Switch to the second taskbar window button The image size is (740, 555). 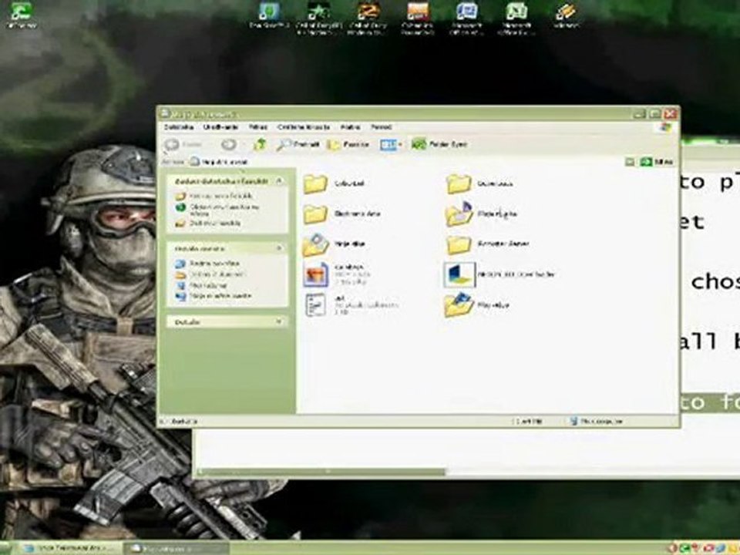(x=176, y=548)
